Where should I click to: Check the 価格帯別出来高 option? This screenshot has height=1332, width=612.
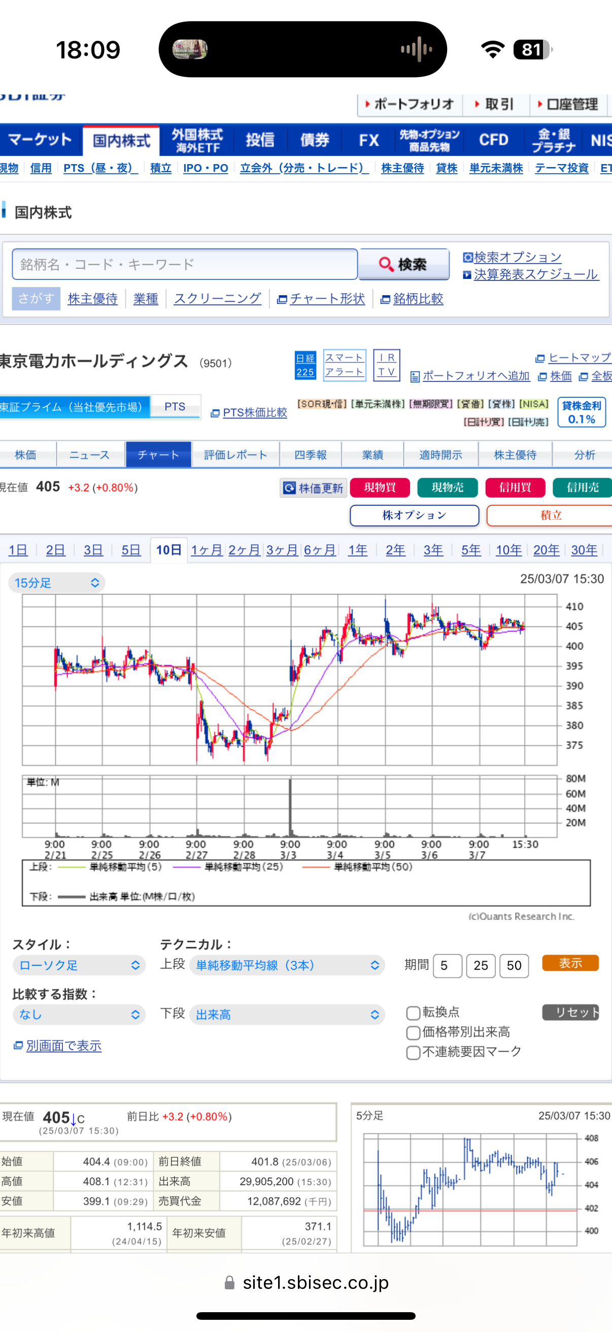[413, 1033]
